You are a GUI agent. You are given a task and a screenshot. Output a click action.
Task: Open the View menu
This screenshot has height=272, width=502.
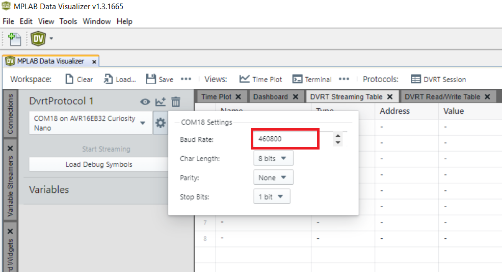coord(46,21)
